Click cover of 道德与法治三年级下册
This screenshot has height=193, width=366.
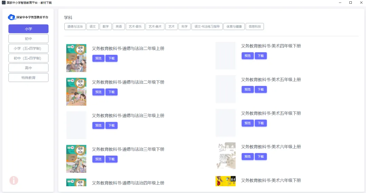click(x=76, y=159)
